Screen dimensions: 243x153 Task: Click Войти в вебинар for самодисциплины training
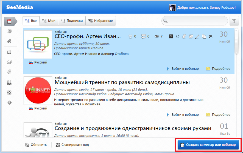[185, 115]
